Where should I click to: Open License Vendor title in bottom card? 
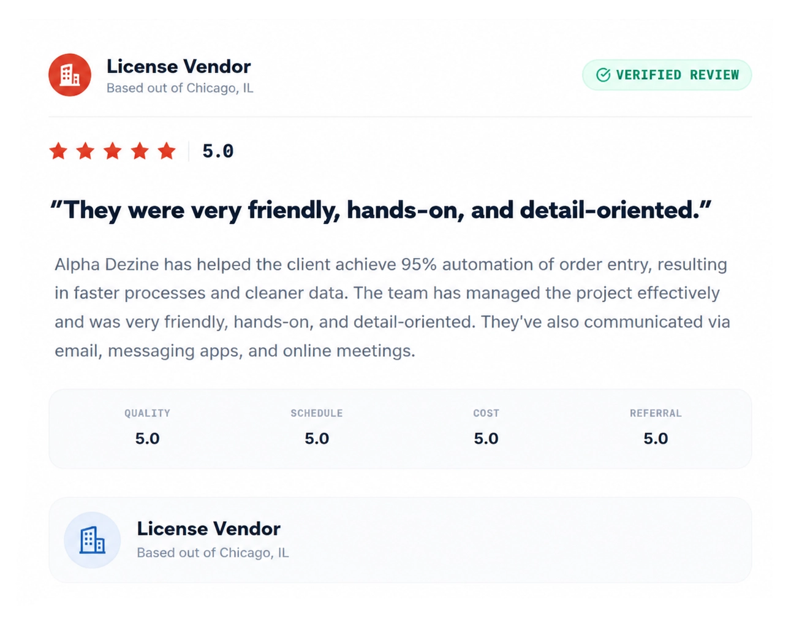coord(208,528)
